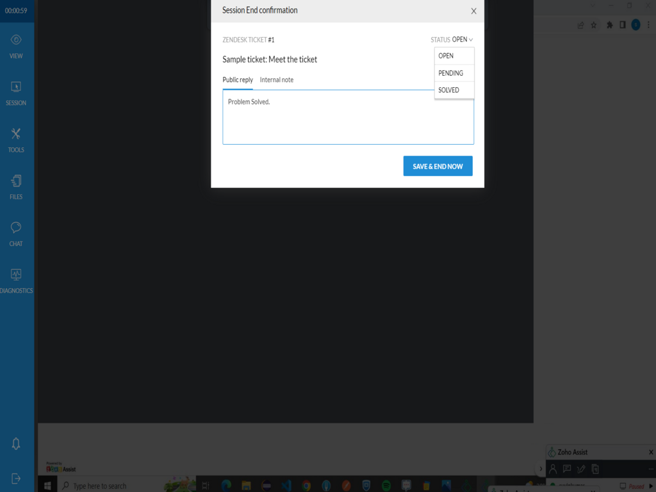The height and width of the screenshot is (492, 656).
Task: Open the Tools sidebar icon
Action: (x=16, y=139)
